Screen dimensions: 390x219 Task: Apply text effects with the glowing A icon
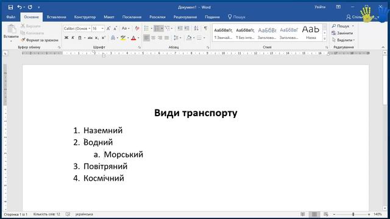coord(113,38)
